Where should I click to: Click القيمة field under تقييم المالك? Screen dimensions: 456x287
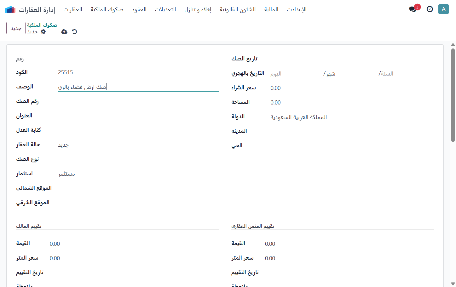click(134, 244)
